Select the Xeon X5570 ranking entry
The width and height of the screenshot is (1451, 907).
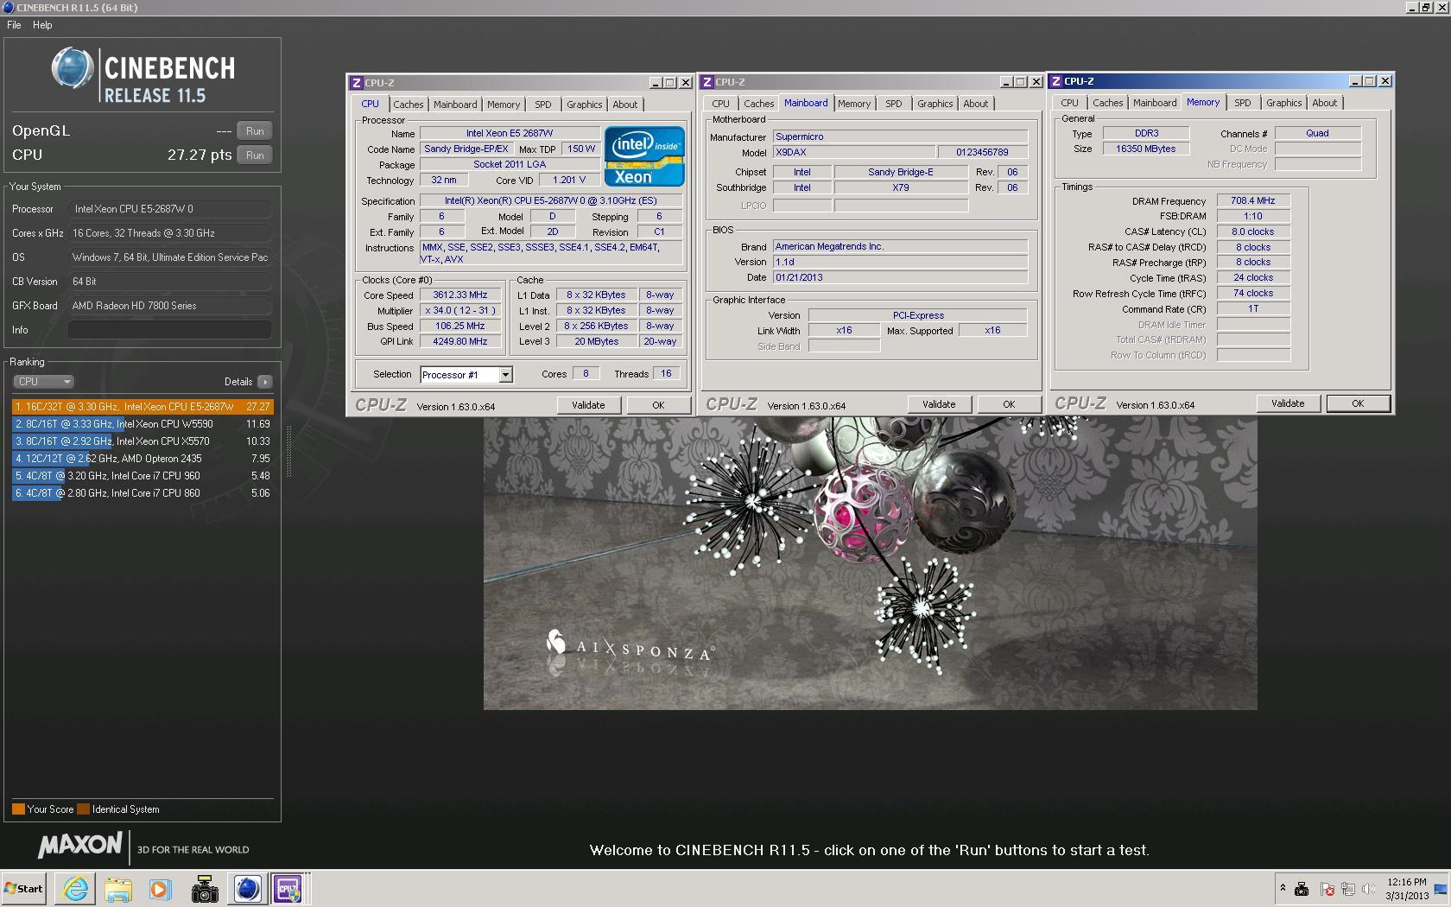pos(143,441)
